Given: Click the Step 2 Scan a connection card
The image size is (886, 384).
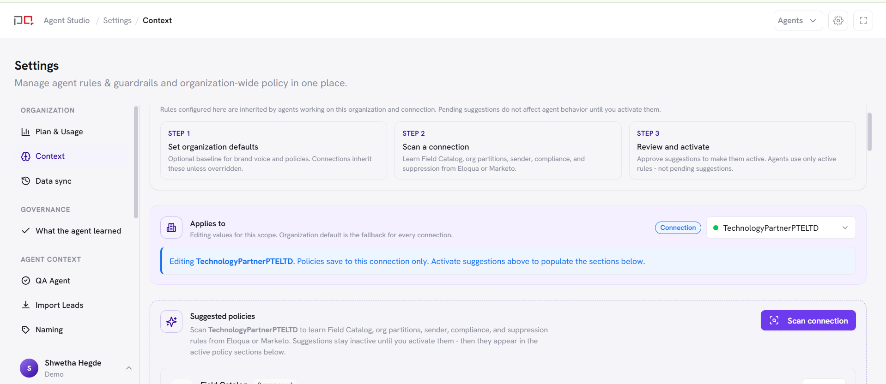Looking at the screenshot, I should pyautogui.click(x=508, y=150).
